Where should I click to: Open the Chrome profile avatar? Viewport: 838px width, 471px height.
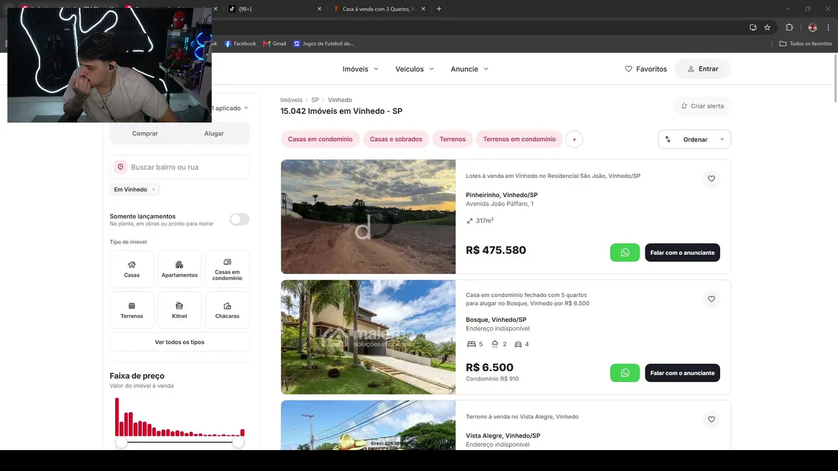coord(812,27)
